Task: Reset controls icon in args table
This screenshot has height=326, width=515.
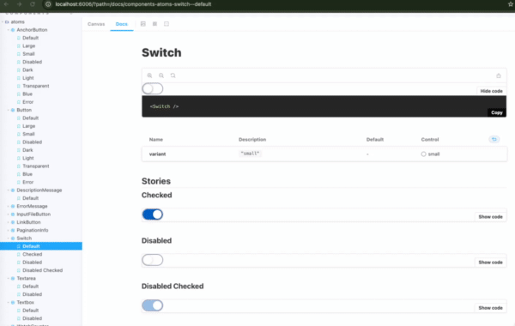Action: [494, 139]
